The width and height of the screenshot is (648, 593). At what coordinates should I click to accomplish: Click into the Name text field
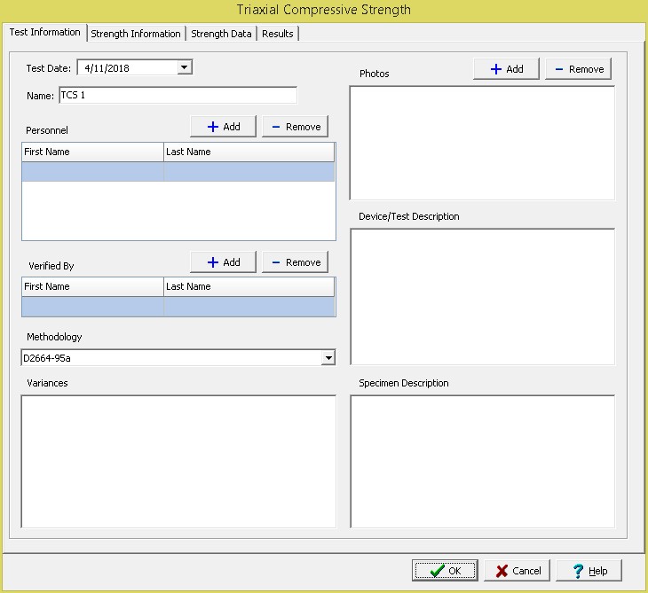click(178, 96)
